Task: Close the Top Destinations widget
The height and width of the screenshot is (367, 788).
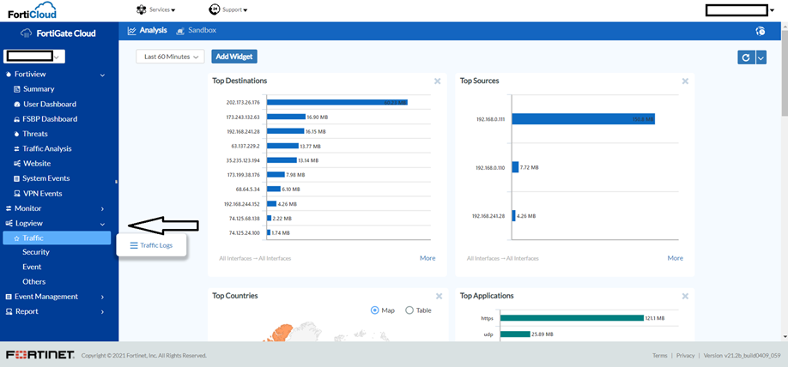Action: (x=438, y=81)
